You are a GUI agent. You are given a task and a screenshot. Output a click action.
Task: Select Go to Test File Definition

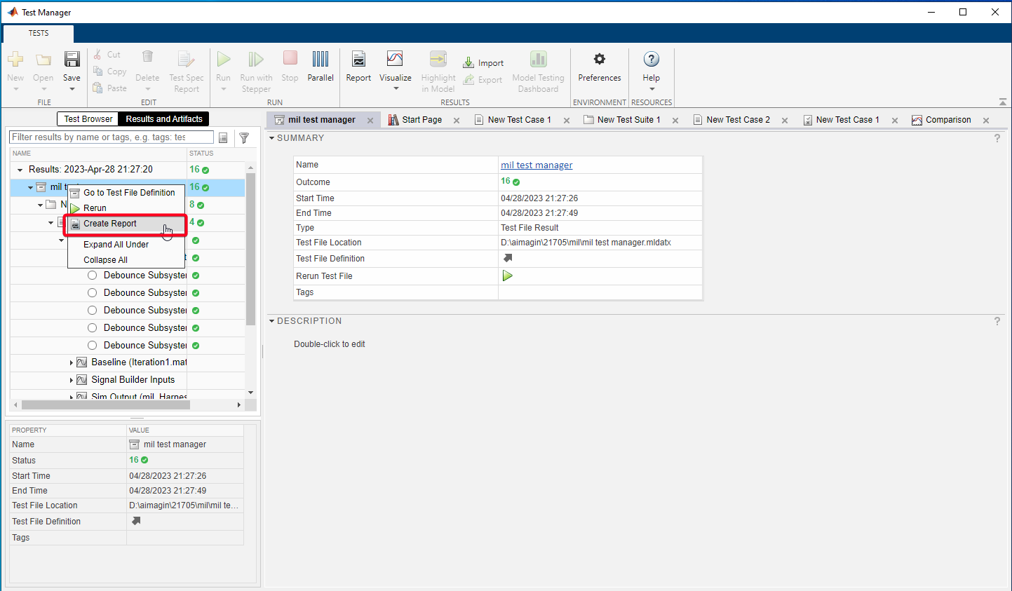[x=126, y=192]
